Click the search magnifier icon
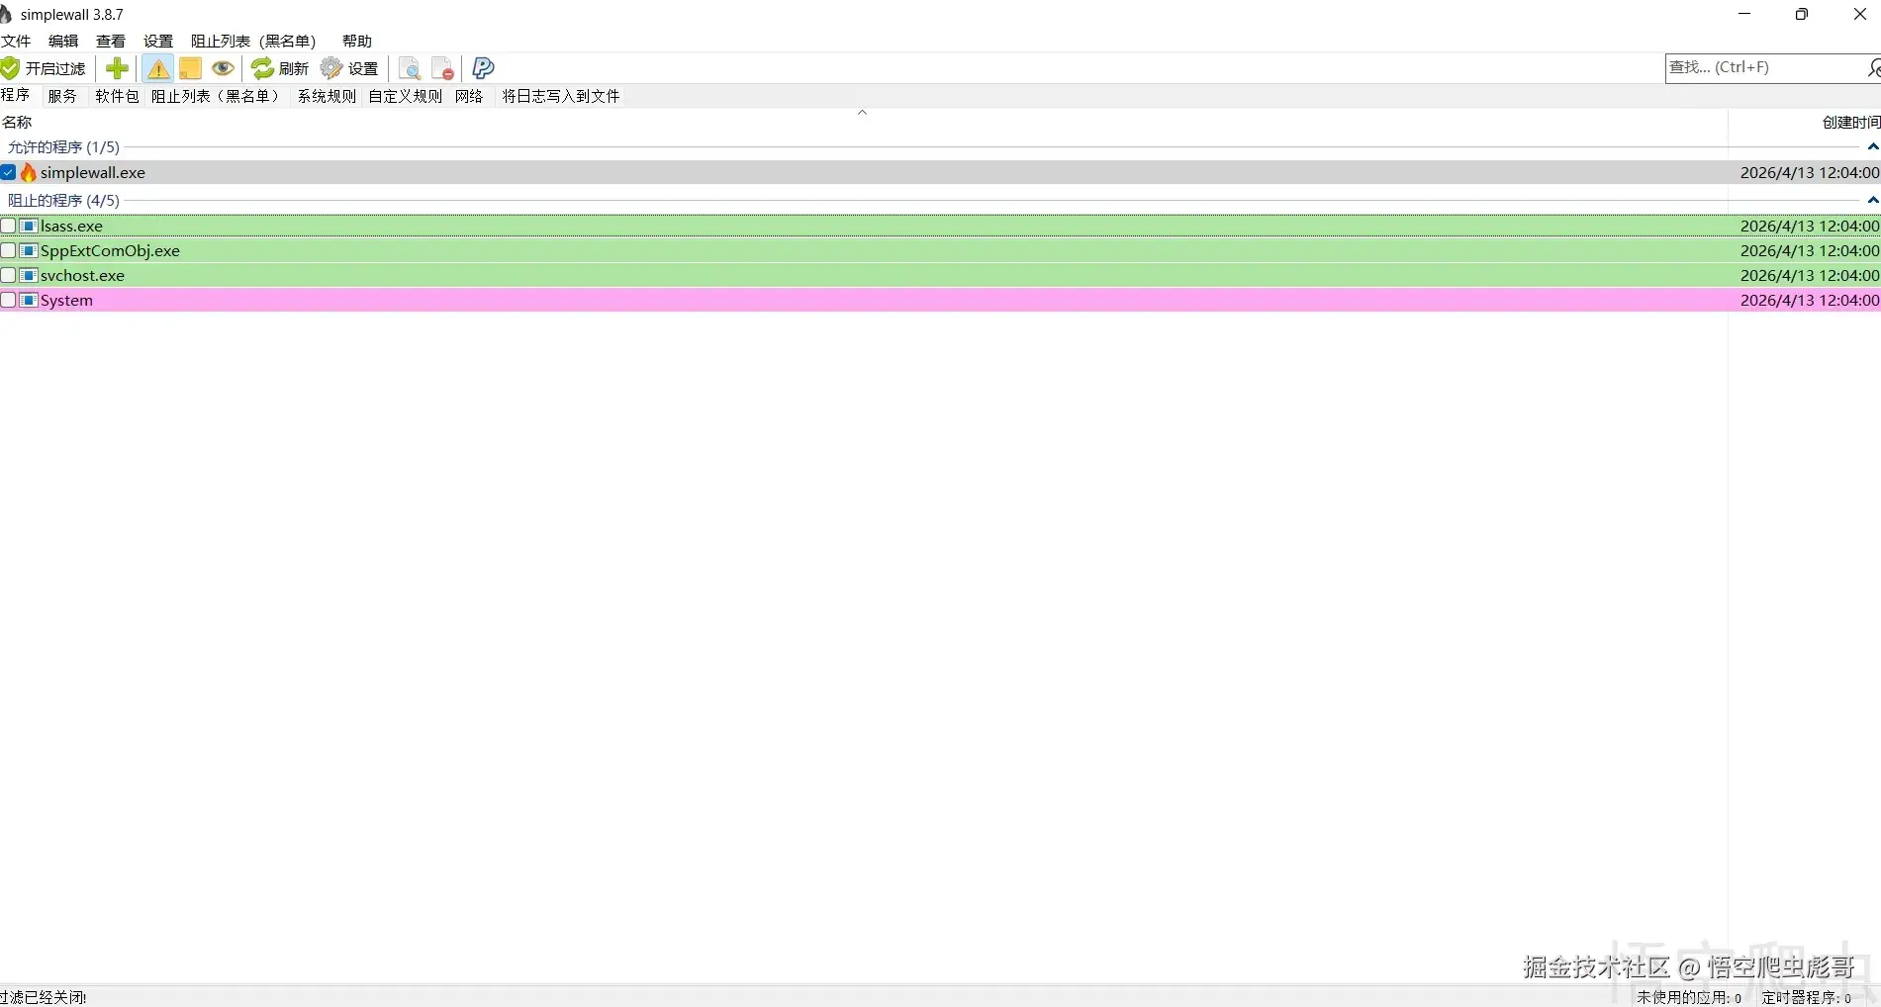Screen dimensions: 1881x1007 (1873, 67)
